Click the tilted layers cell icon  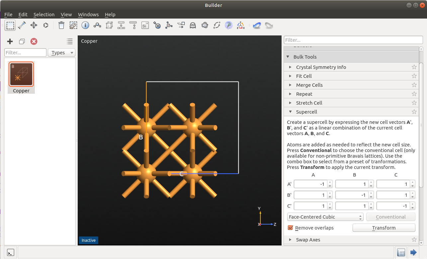point(205,25)
